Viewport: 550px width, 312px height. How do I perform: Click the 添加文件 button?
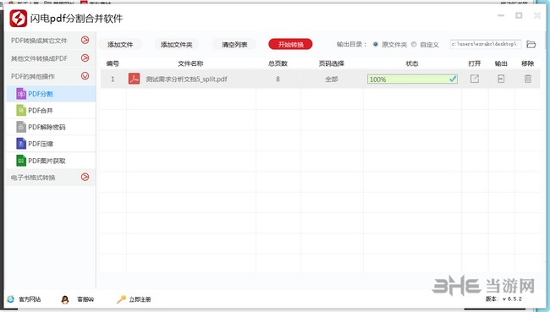(120, 45)
